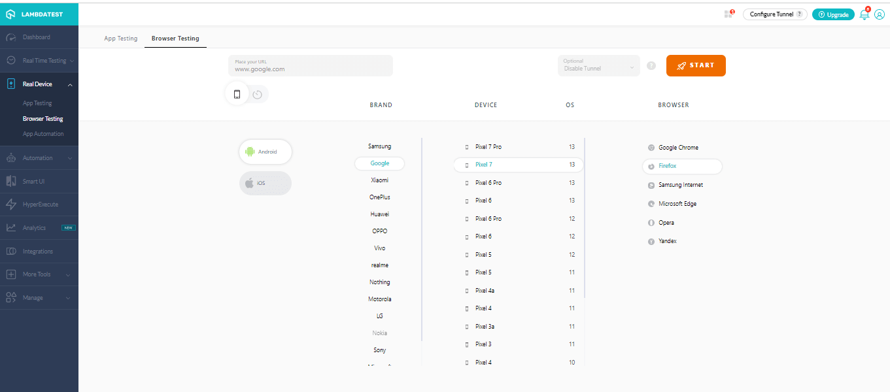
Task: Open App Automation in the sidebar
Action: point(43,134)
